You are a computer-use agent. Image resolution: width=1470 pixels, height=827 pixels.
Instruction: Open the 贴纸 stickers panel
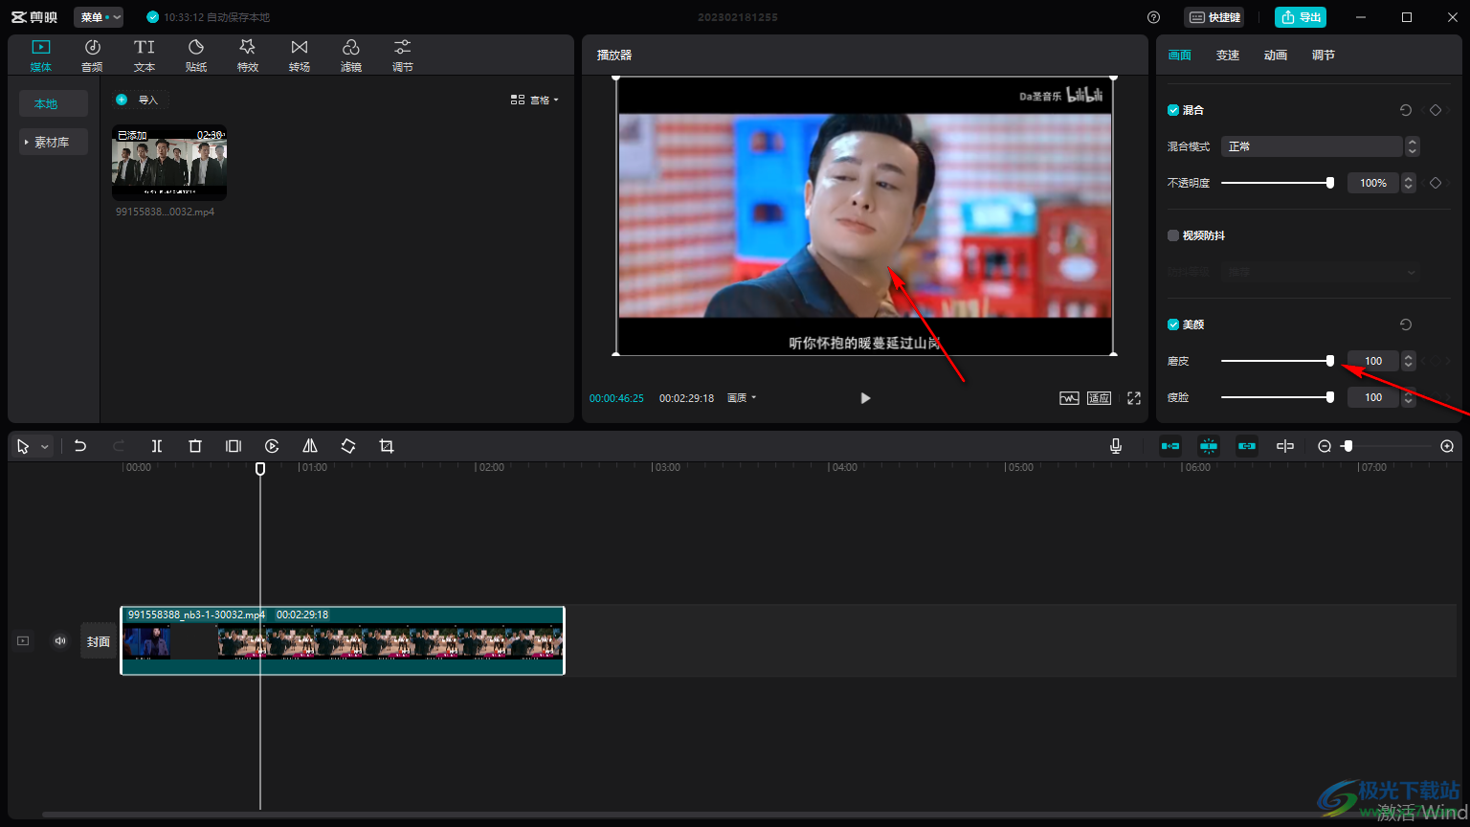tap(196, 56)
